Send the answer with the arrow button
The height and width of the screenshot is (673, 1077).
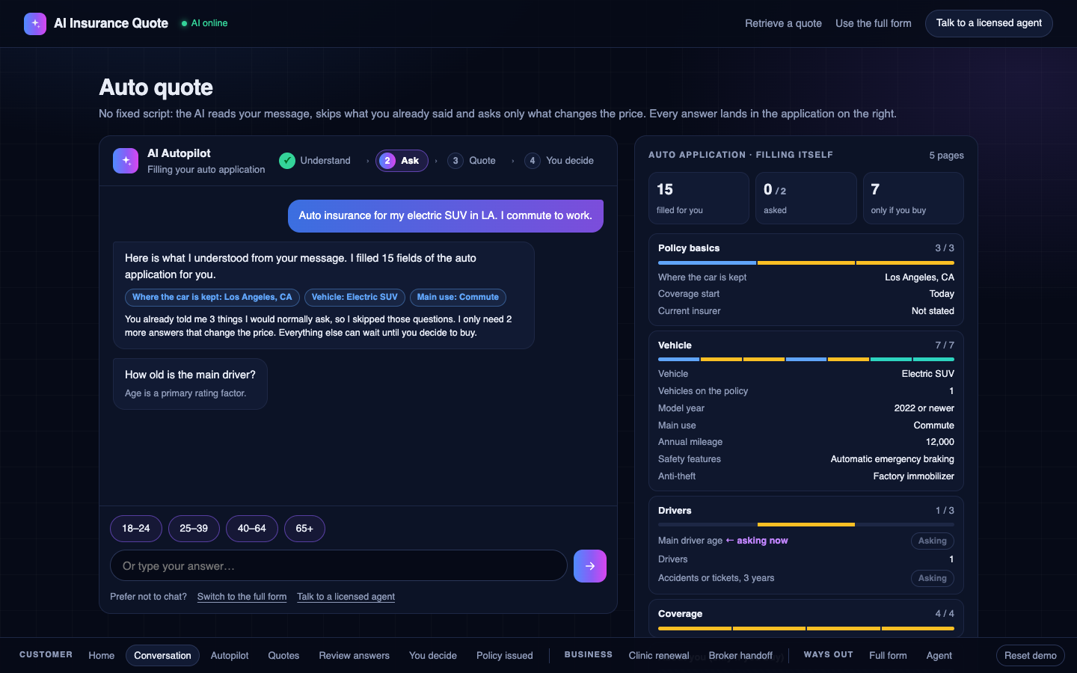590,566
